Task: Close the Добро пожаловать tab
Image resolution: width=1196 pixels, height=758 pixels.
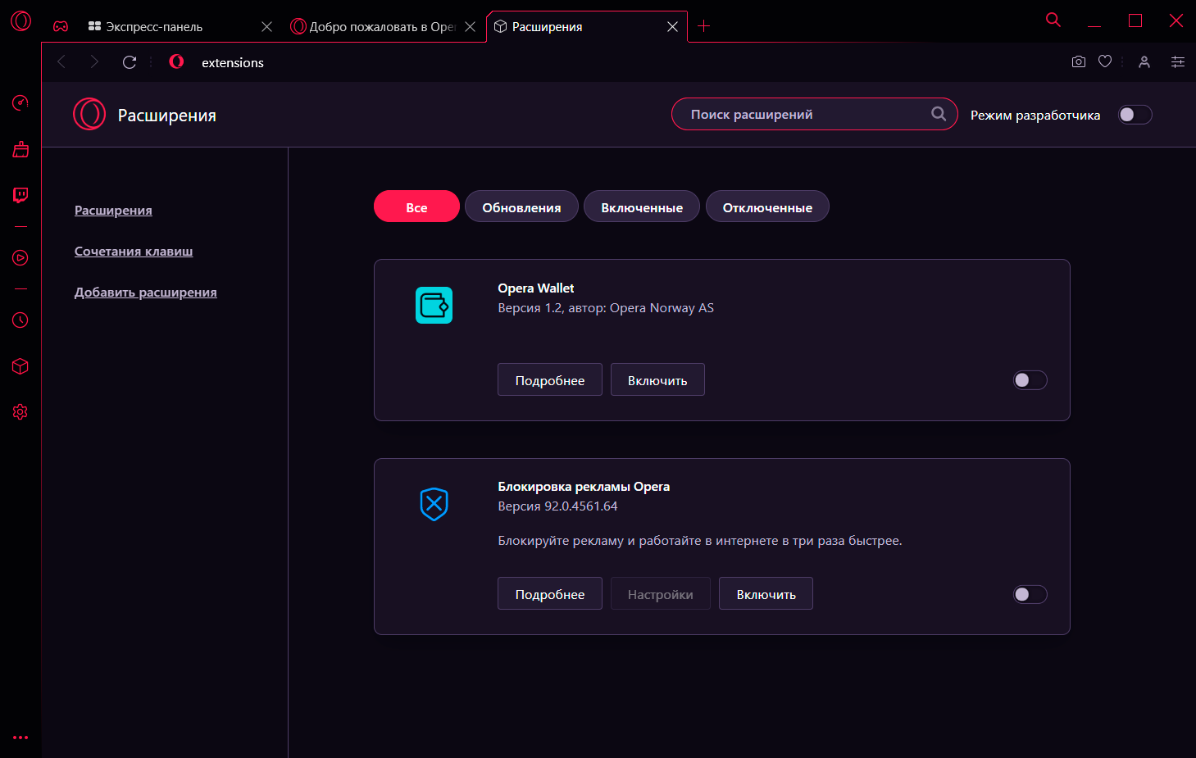Action: [470, 27]
